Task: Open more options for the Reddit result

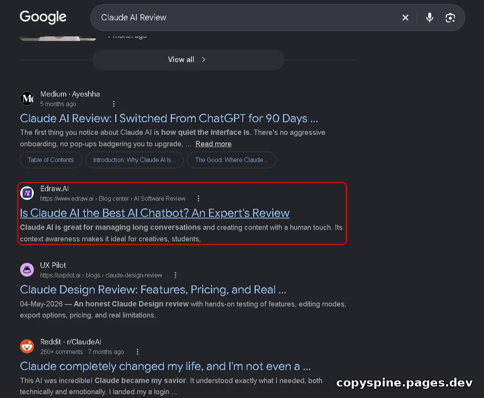Action: coord(138,352)
